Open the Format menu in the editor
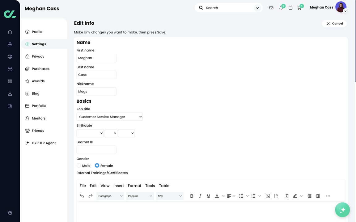Screen dimensions: 356x222 [x=134, y=186]
